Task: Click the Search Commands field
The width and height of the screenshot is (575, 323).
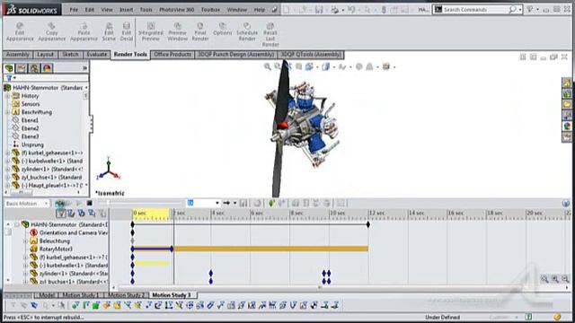Action: [475, 10]
